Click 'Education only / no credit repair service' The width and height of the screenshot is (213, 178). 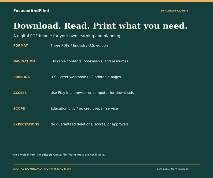tap(84, 109)
